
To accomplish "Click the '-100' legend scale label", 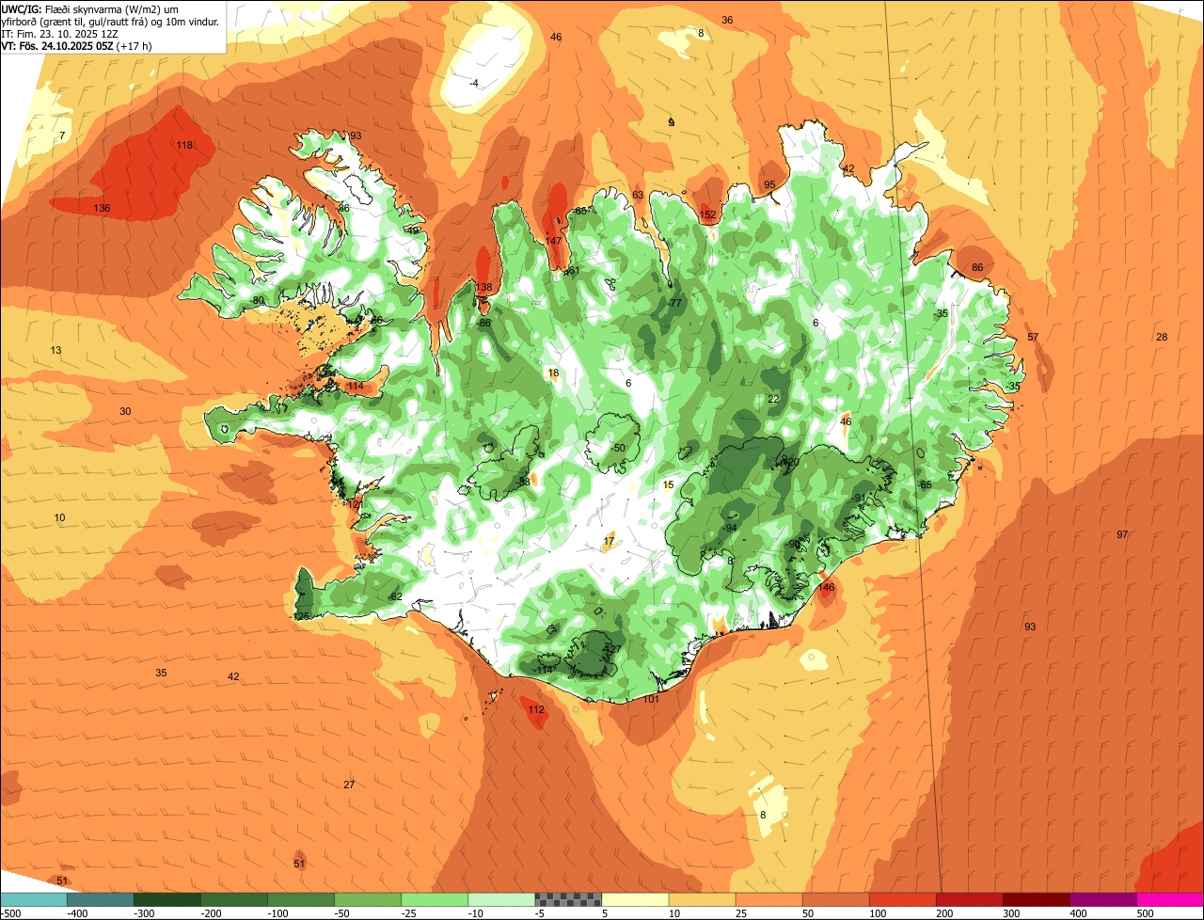I will (277, 913).
